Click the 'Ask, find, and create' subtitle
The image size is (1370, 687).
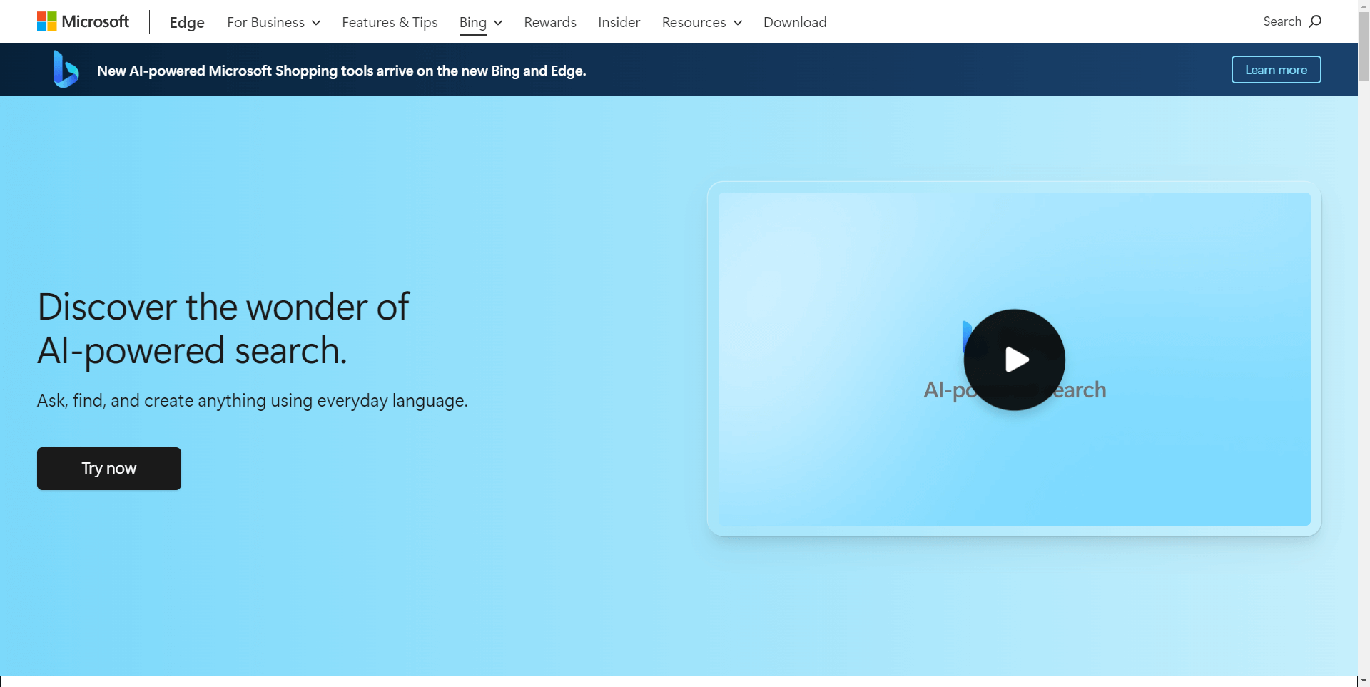pyautogui.click(x=253, y=400)
